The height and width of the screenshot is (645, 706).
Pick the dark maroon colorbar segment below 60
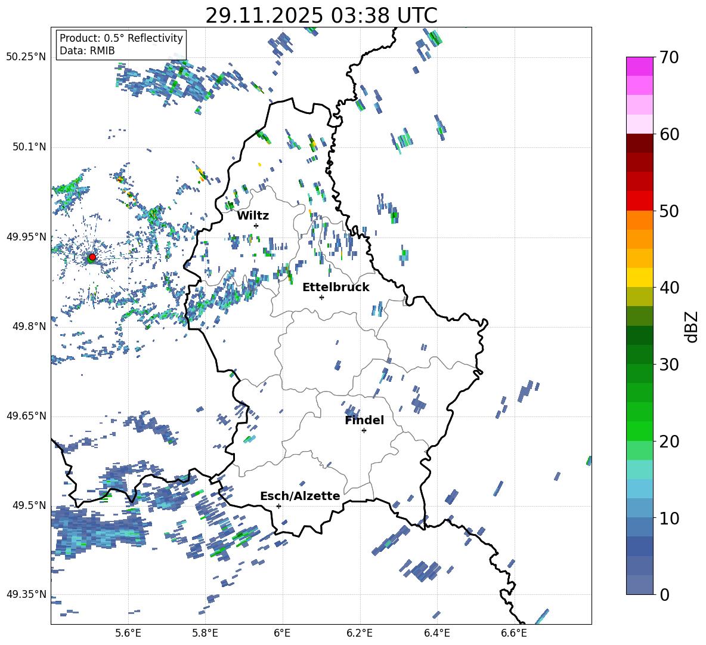640,143
